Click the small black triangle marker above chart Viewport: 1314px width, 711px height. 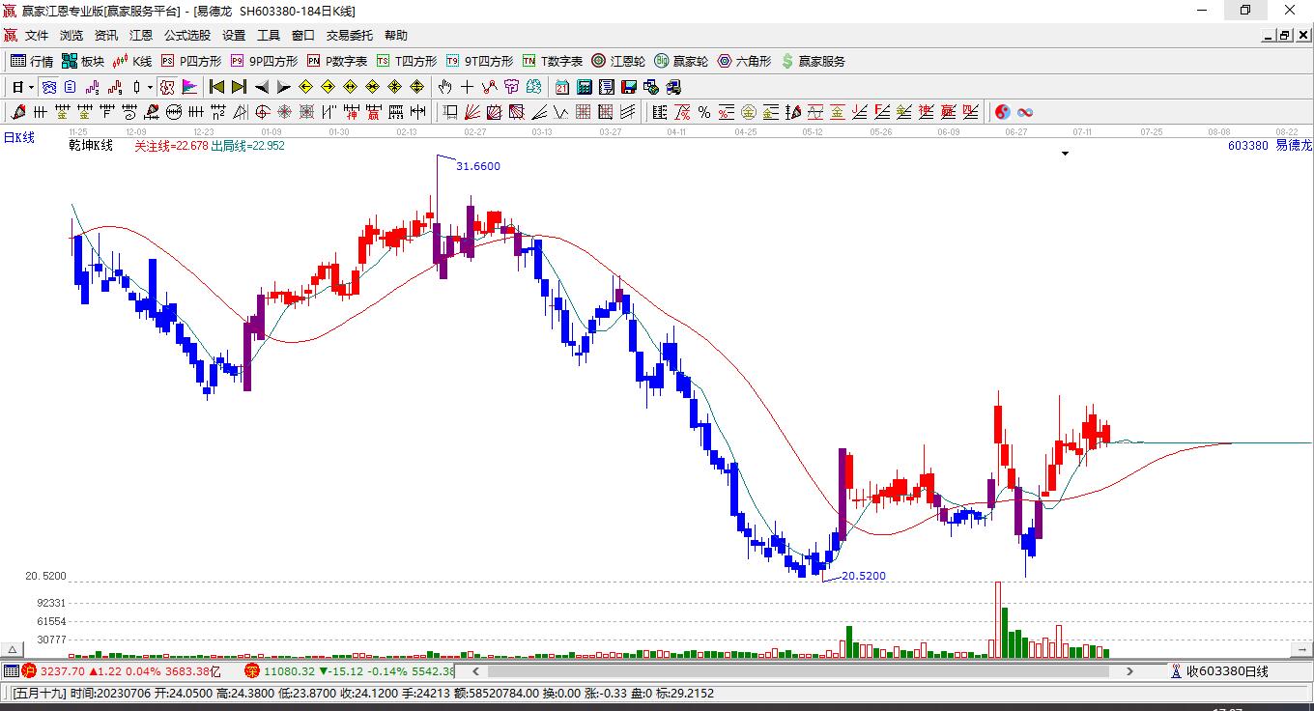1065,154
